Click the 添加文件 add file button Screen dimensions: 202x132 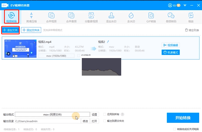(10, 30)
